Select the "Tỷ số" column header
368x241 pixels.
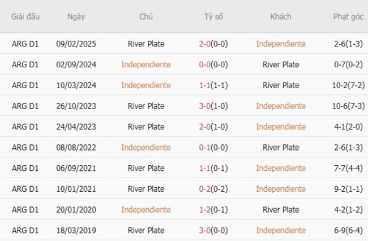pyautogui.click(x=213, y=16)
